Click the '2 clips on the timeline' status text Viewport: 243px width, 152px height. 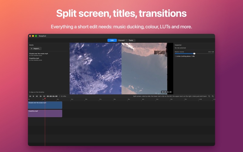tap(36, 92)
